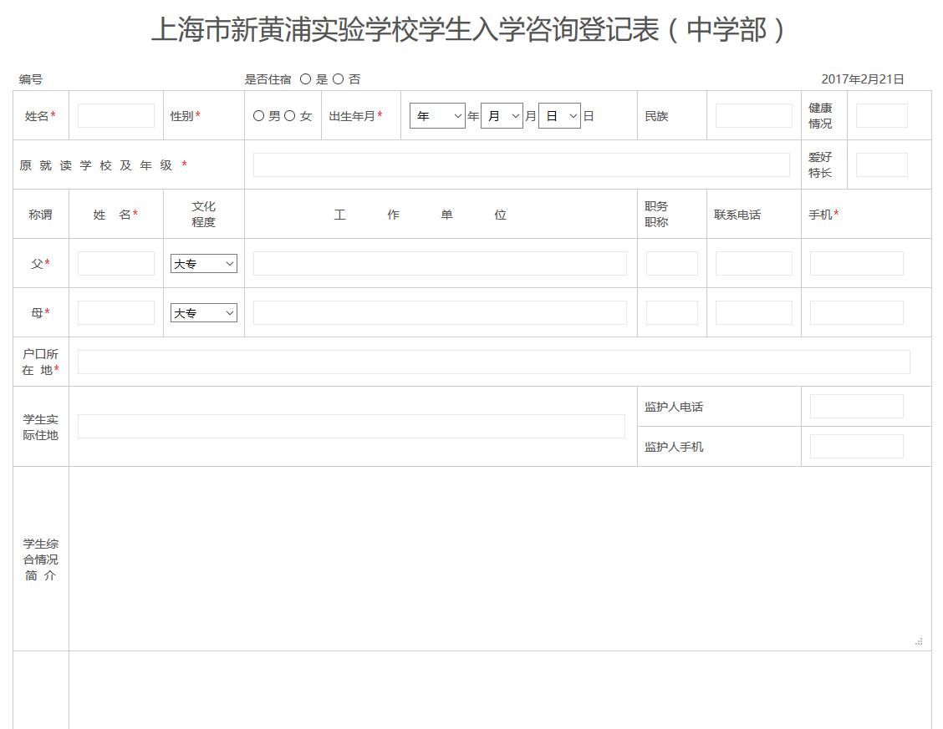Click the 爱好特长 input box

882,165
